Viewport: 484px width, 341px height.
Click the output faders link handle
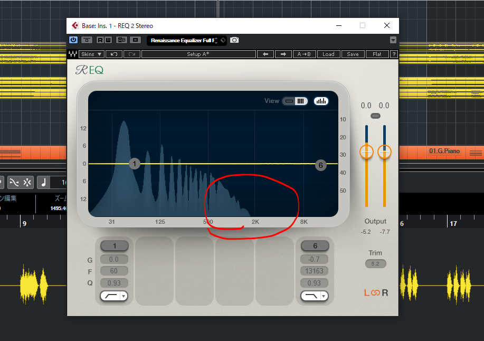pyautogui.click(x=375, y=116)
